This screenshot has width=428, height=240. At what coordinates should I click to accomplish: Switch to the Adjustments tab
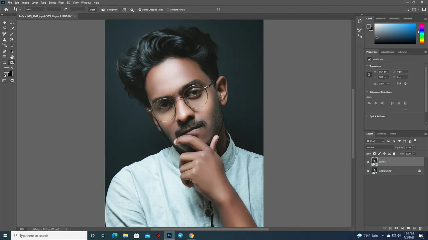click(388, 52)
